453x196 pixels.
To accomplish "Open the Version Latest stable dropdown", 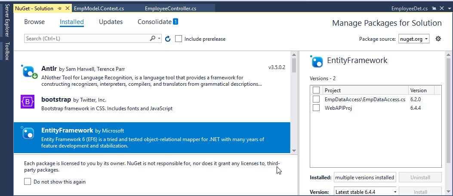I will (x=366, y=192).
